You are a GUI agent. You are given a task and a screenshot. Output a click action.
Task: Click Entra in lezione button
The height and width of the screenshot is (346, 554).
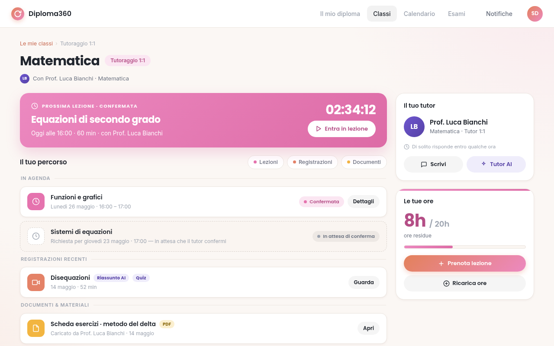tap(341, 129)
